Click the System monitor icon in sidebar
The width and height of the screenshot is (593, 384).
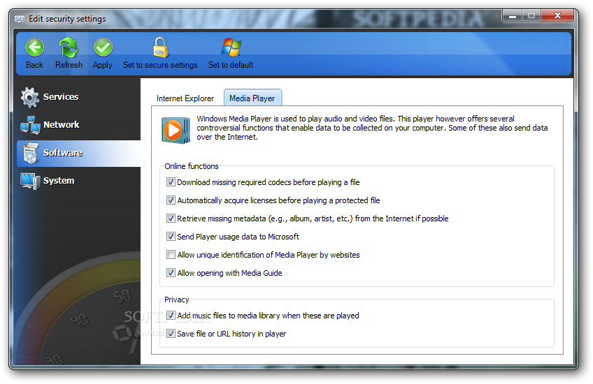click(x=30, y=181)
